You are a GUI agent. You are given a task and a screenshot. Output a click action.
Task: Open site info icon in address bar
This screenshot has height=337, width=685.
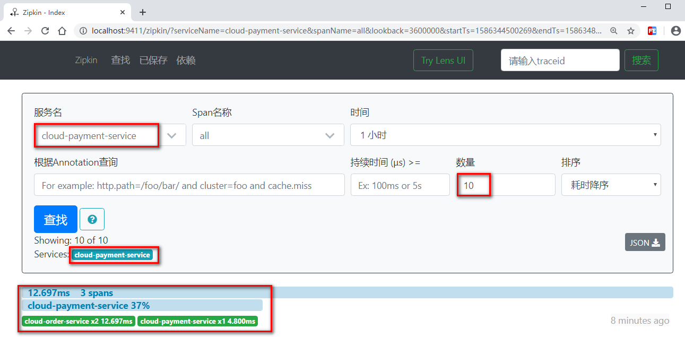[x=83, y=31]
